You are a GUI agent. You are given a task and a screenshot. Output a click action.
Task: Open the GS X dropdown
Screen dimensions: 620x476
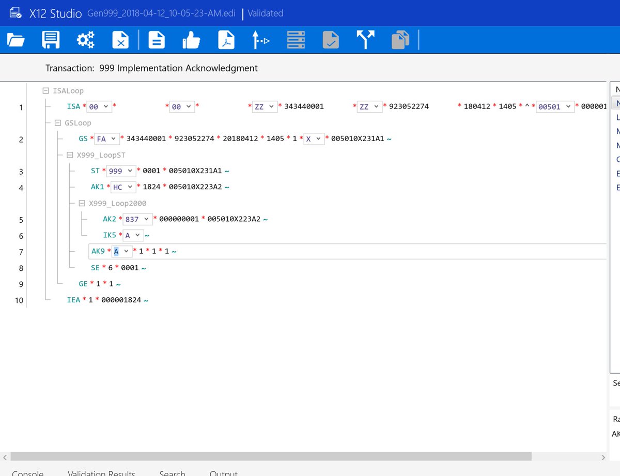(x=314, y=139)
